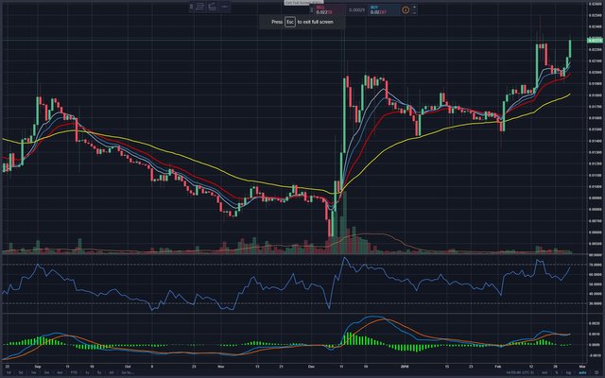Select the 5d time range
This screenshot has width=605, height=378.
21,372
